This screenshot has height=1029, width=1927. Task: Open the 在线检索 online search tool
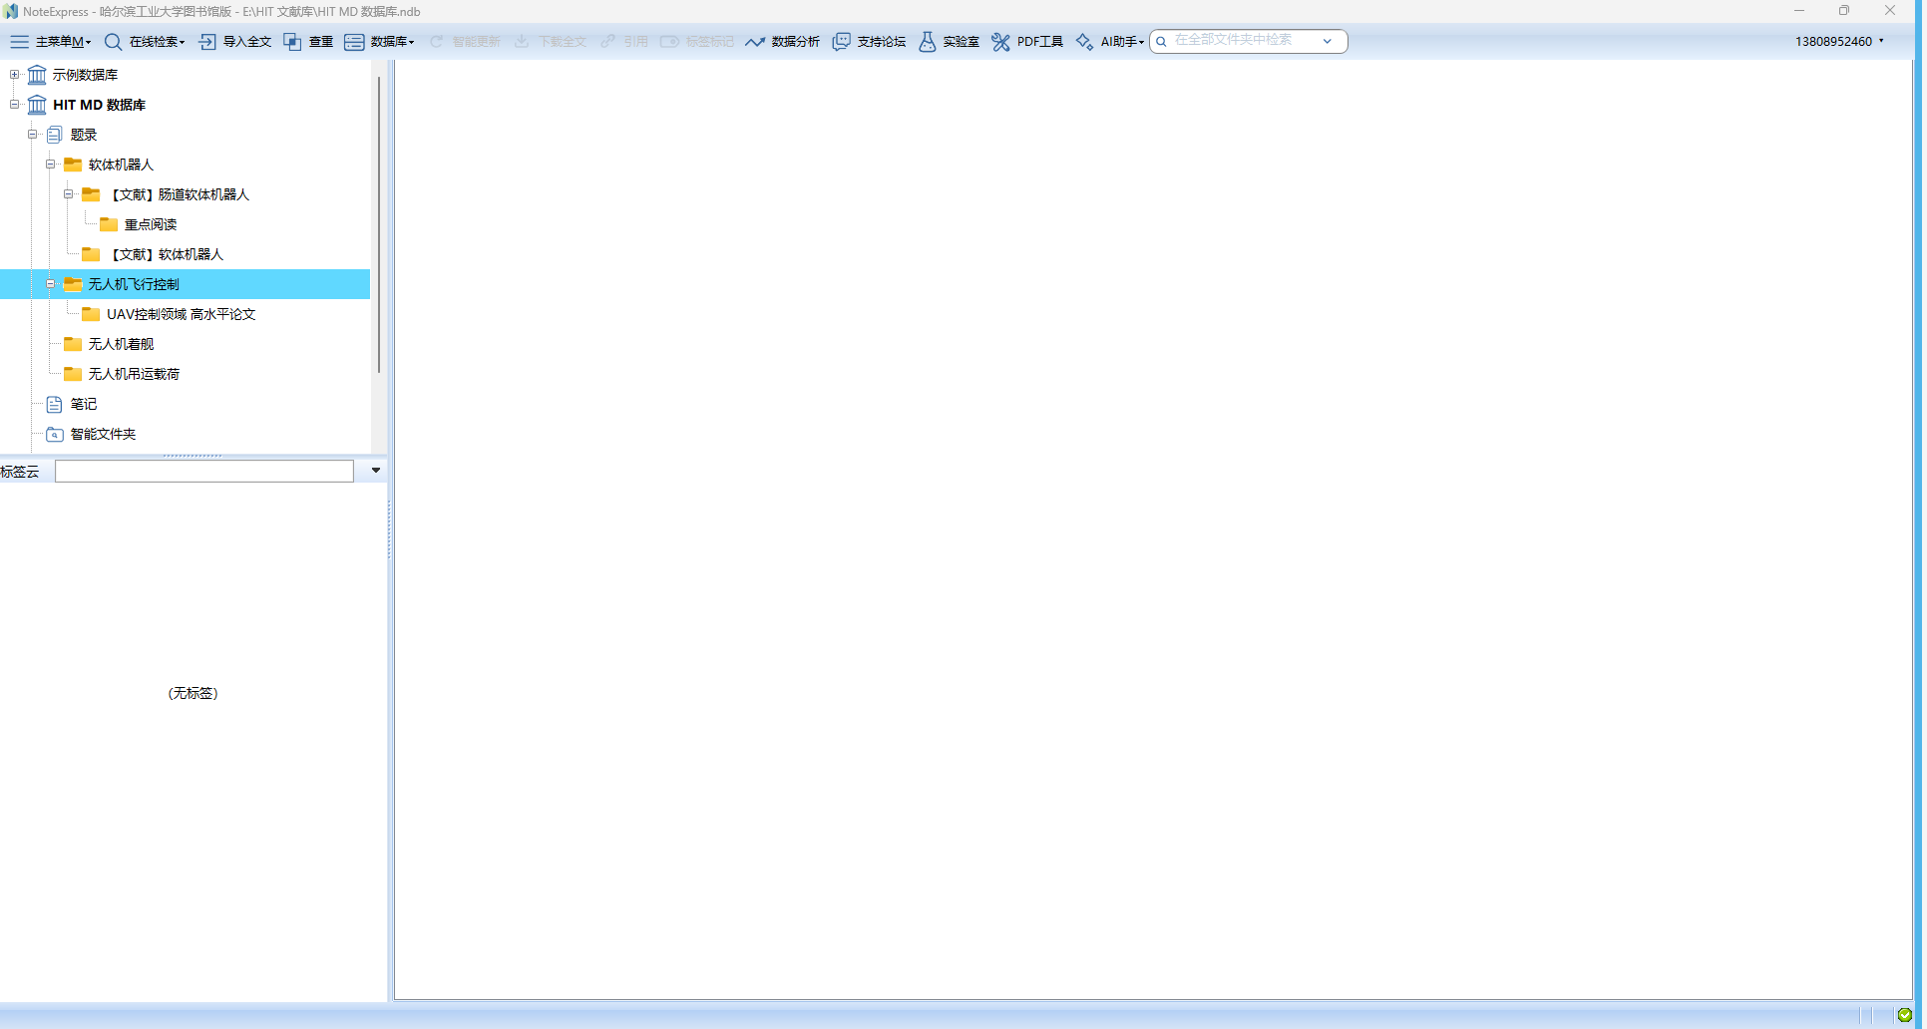[x=145, y=42]
